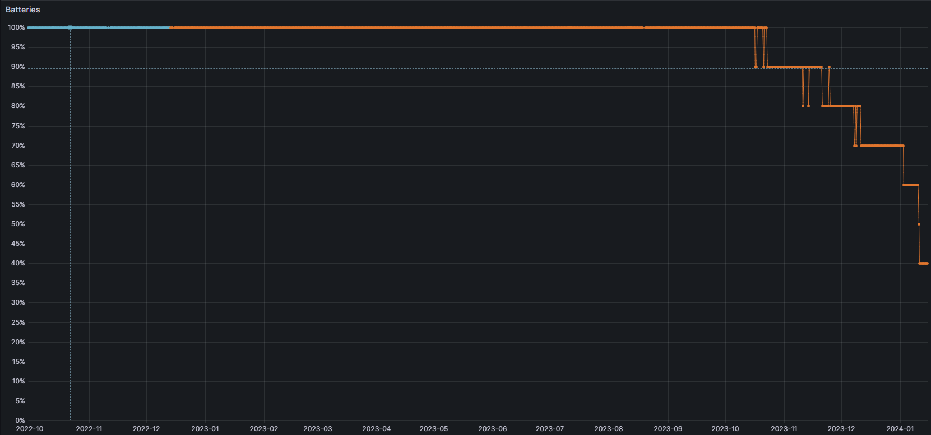Screen dimensions: 931x435
Task: Click the 2022-10 label on the time axis
Action: coord(30,429)
